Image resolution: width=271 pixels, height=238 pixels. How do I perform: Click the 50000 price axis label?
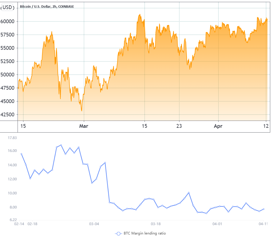(7, 75)
